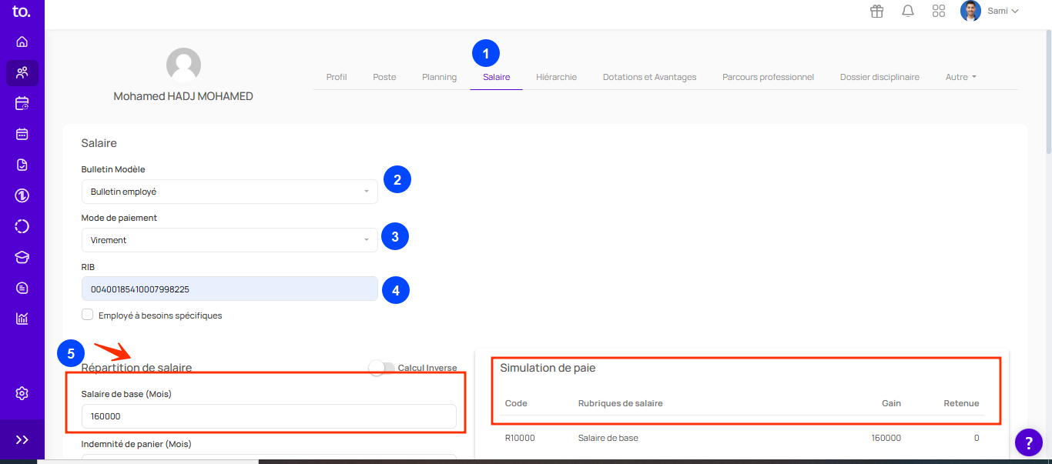Expand the Autre tab dropdown
The height and width of the screenshot is (464, 1052).
pos(960,77)
